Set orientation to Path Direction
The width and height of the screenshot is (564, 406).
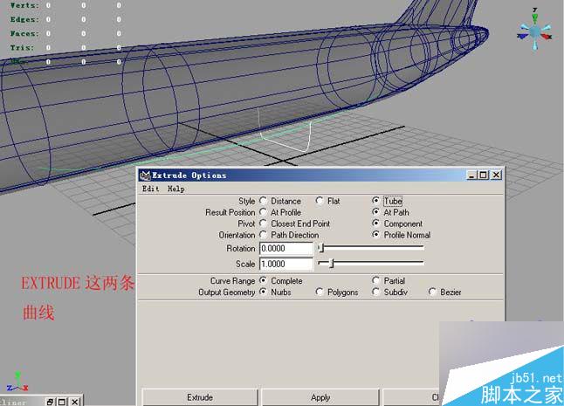(264, 235)
